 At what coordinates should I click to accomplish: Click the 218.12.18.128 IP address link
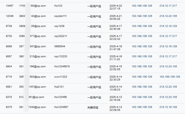click(x=168, y=26)
